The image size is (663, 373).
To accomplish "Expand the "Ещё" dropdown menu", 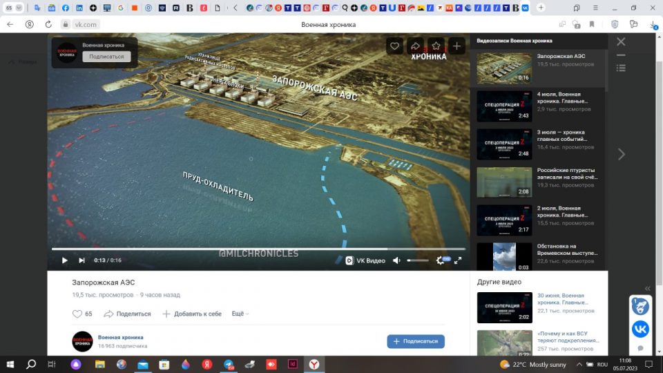I will point(240,314).
